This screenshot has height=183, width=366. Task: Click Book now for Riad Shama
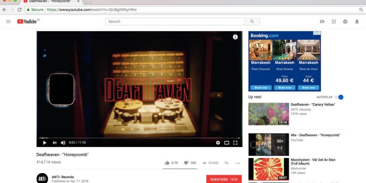coord(285,88)
